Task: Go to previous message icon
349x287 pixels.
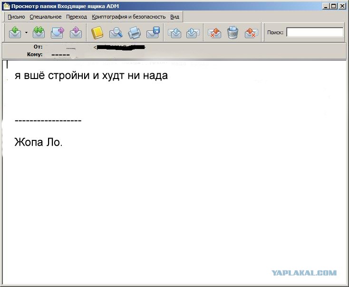Action: 174,33
